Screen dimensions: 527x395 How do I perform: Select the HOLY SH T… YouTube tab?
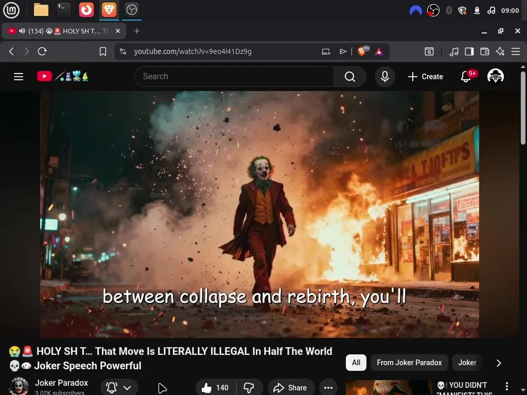64,31
